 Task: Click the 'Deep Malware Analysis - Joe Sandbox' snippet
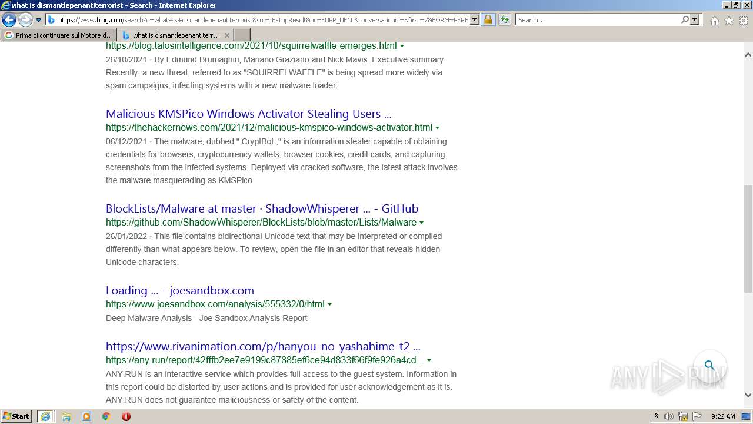pyautogui.click(x=206, y=318)
